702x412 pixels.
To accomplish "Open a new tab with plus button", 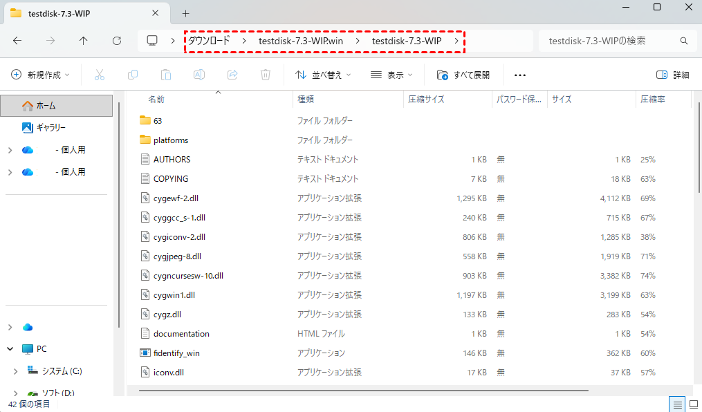I will click(185, 13).
